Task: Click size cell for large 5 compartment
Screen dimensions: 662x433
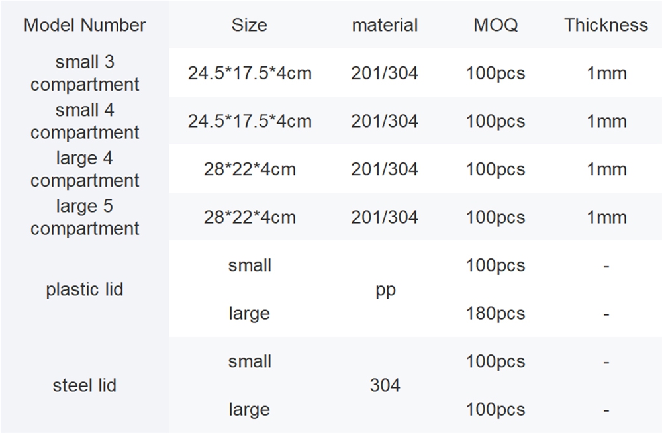Action: [x=250, y=217]
